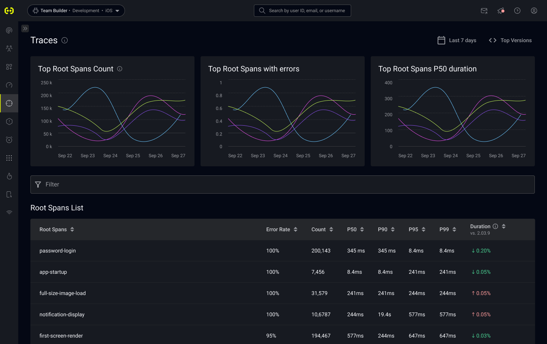
Task: Click the 200,143 count value
Action: coord(321,251)
